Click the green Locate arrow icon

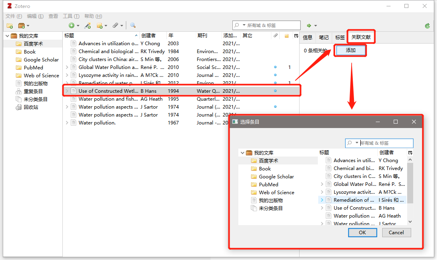point(309,26)
